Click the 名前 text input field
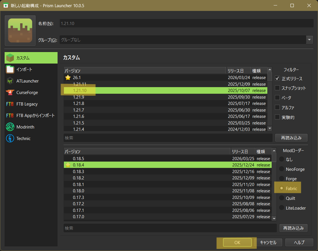318x251 pixels. [186, 23]
